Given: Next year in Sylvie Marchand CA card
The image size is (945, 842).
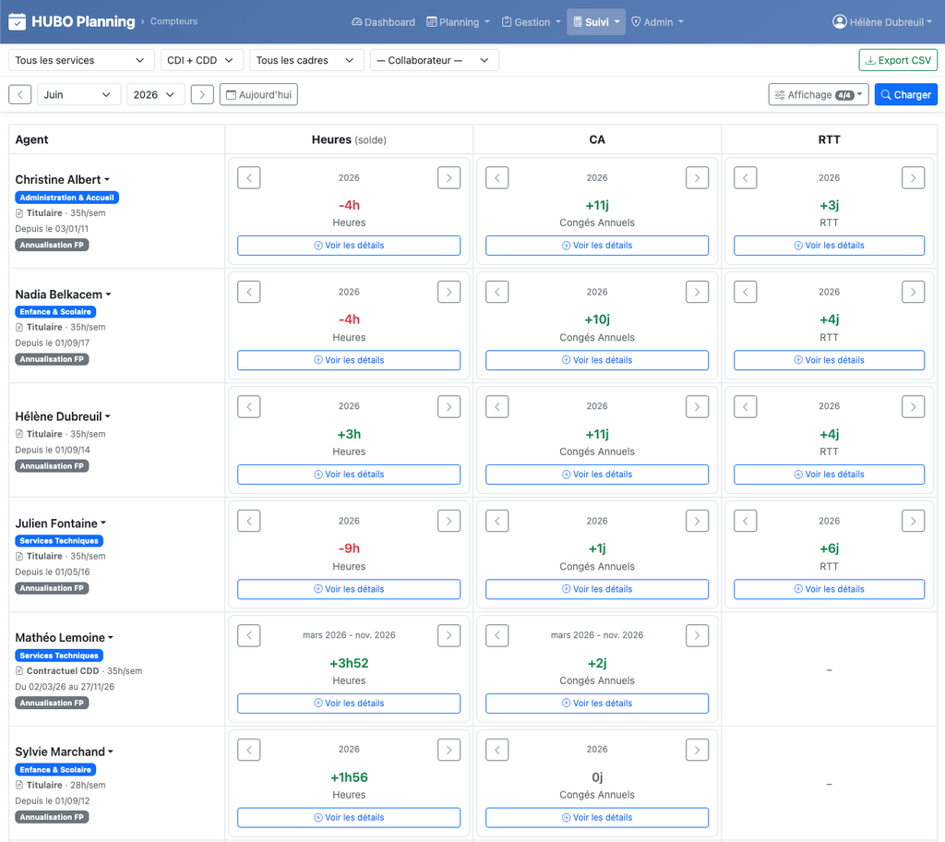Looking at the screenshot, I should point(698,750).
